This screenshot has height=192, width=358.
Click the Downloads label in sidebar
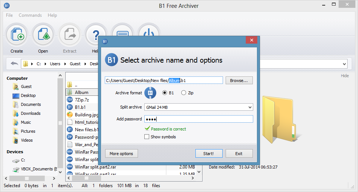tap(31, 113)
